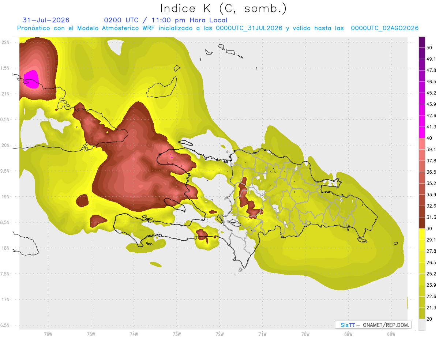Click the colorbar label "37.8"
Image resolution: width=439 pixels, height=339 pixels.
[431, 161]
